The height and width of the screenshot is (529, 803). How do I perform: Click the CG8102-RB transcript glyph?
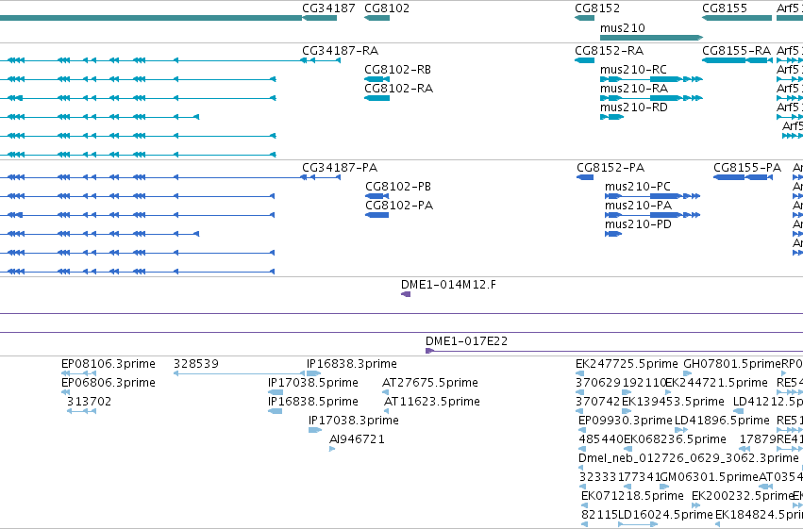coord(376,79)
